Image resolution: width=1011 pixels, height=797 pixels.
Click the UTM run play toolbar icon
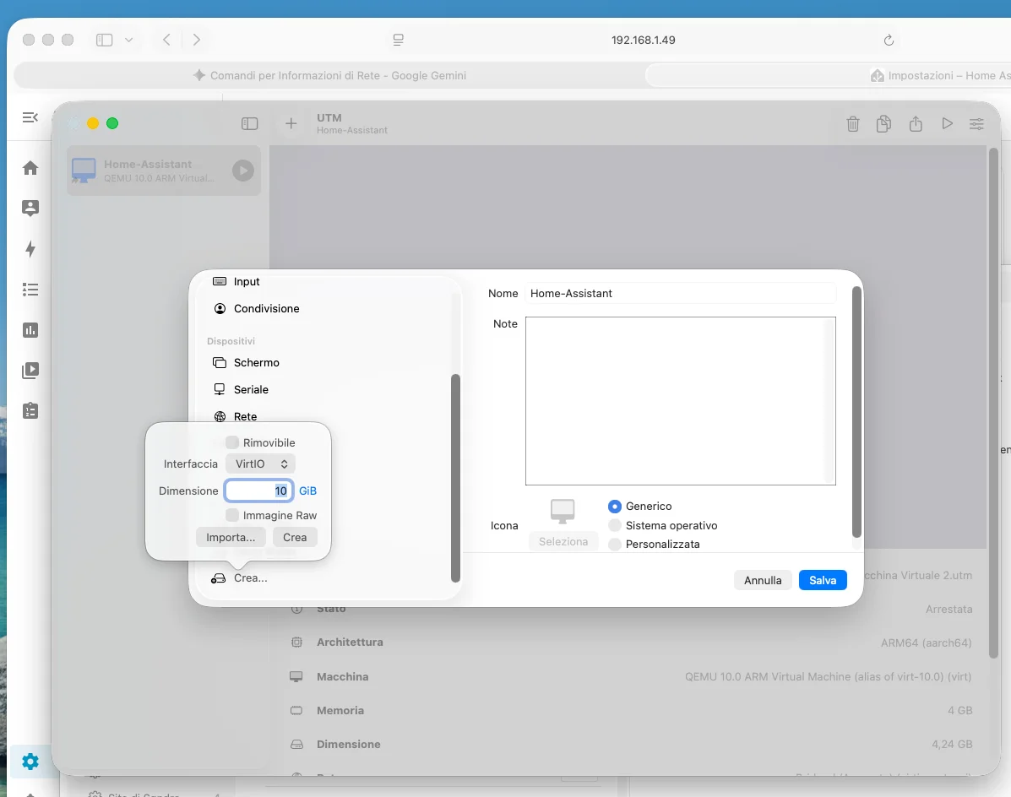pyautogui.click(x=947, y=124)
